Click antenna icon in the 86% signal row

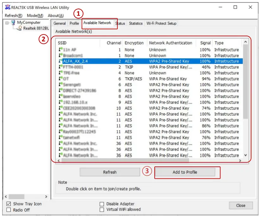pos(60,126)
